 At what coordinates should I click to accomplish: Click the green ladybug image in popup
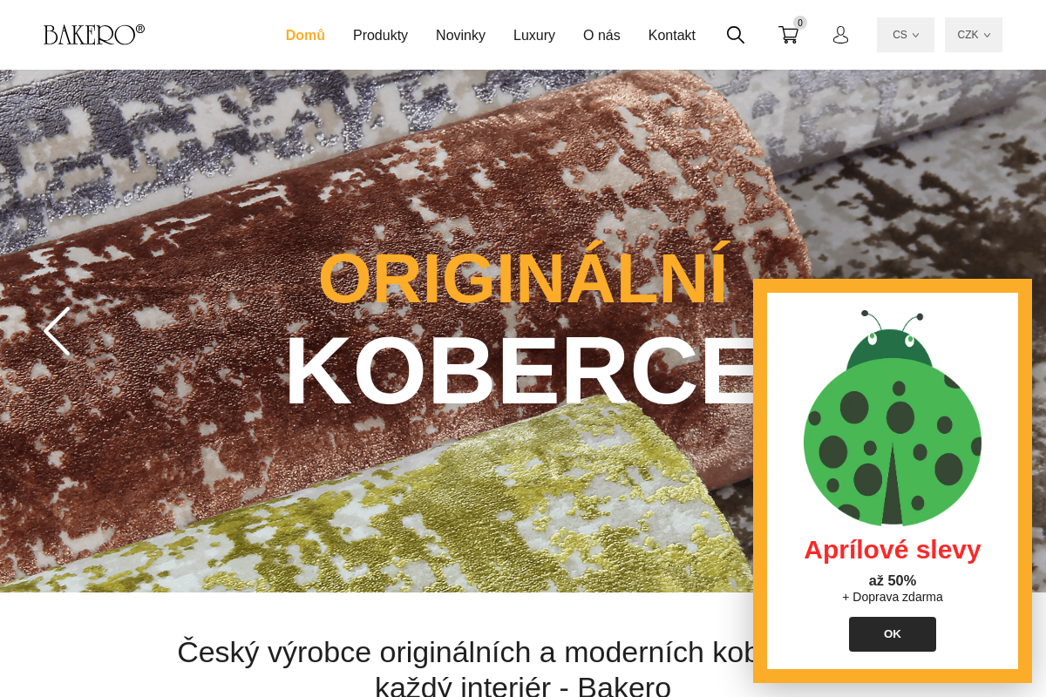pos(893,418)
